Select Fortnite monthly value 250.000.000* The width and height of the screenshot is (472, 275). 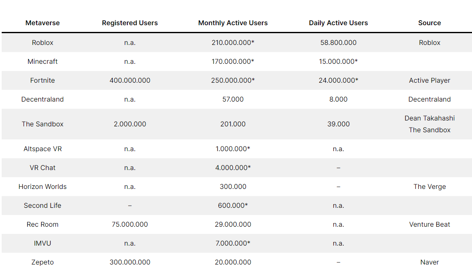233,81
